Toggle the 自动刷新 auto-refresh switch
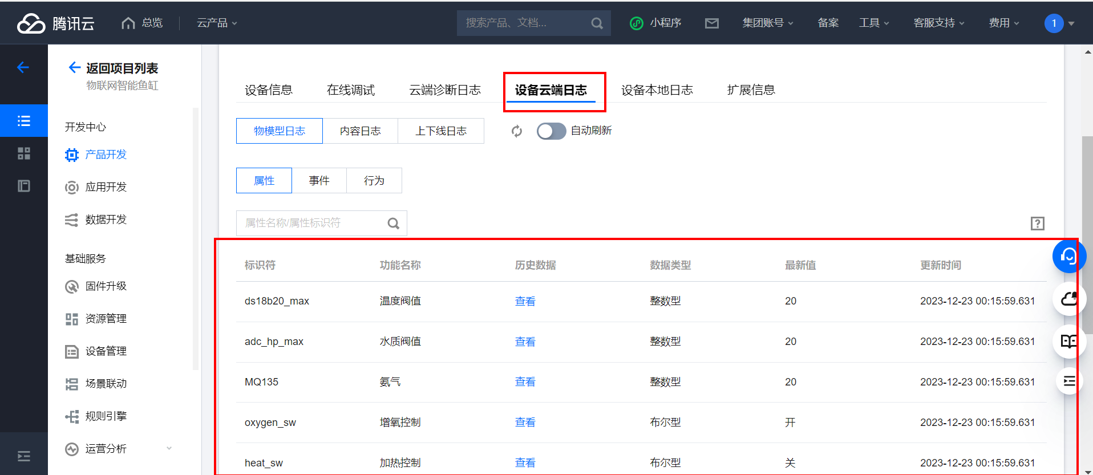 (x=551, y=131)
